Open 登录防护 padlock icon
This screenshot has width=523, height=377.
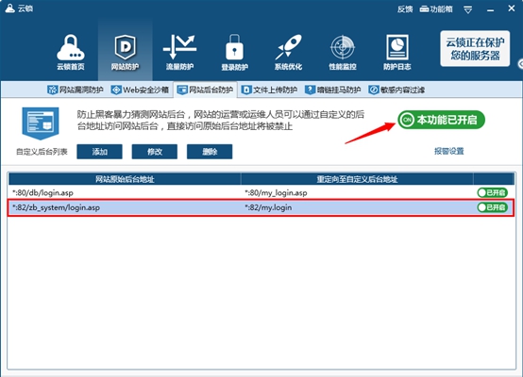tap(234, 52)
